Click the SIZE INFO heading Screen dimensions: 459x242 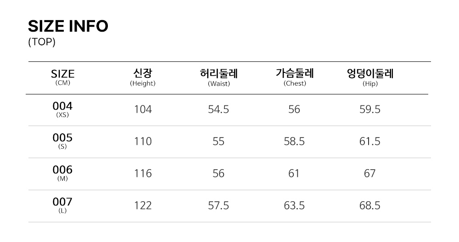coord(68,27)
